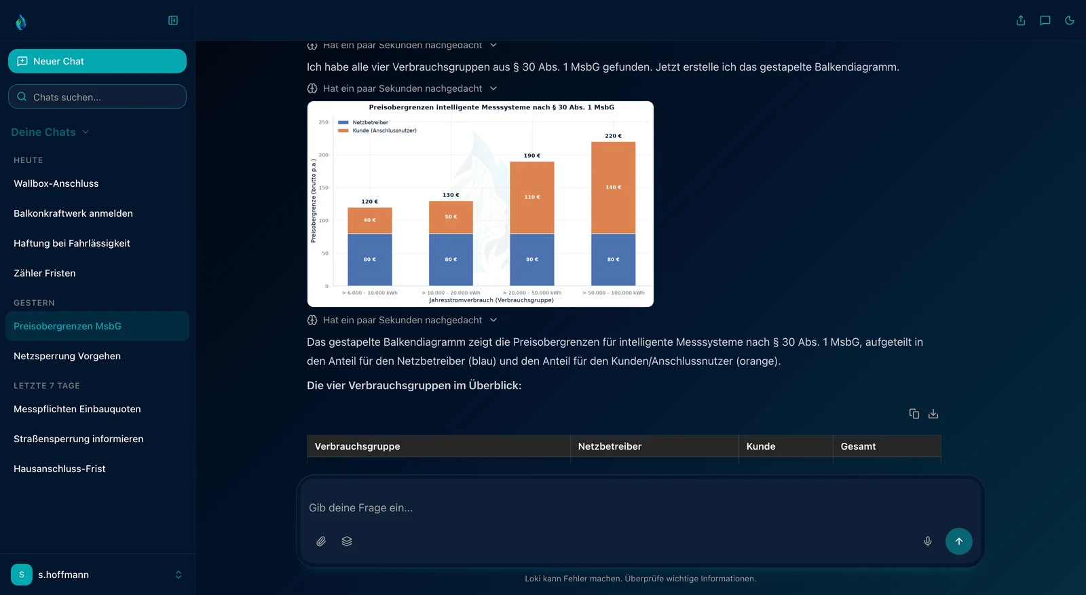This screenshot has height=595, width=1086.
Task: Open the Zähler Fristen chat
Action: 97,273
